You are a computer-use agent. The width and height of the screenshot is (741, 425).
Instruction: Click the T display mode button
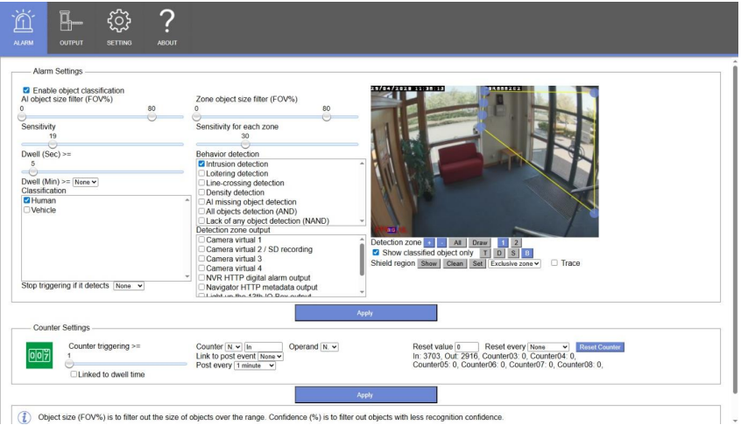[485, 254]
